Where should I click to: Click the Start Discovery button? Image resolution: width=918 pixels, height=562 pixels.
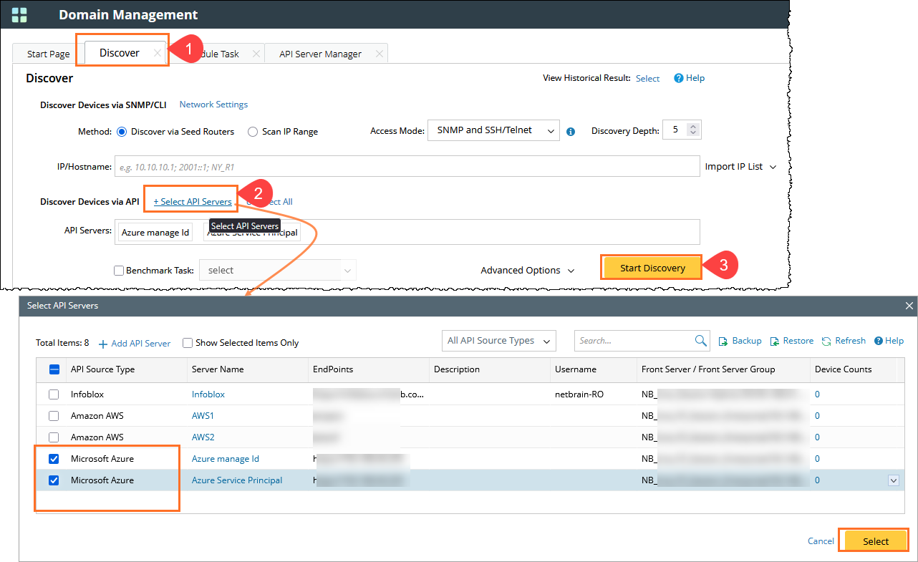tap(652, 268)
